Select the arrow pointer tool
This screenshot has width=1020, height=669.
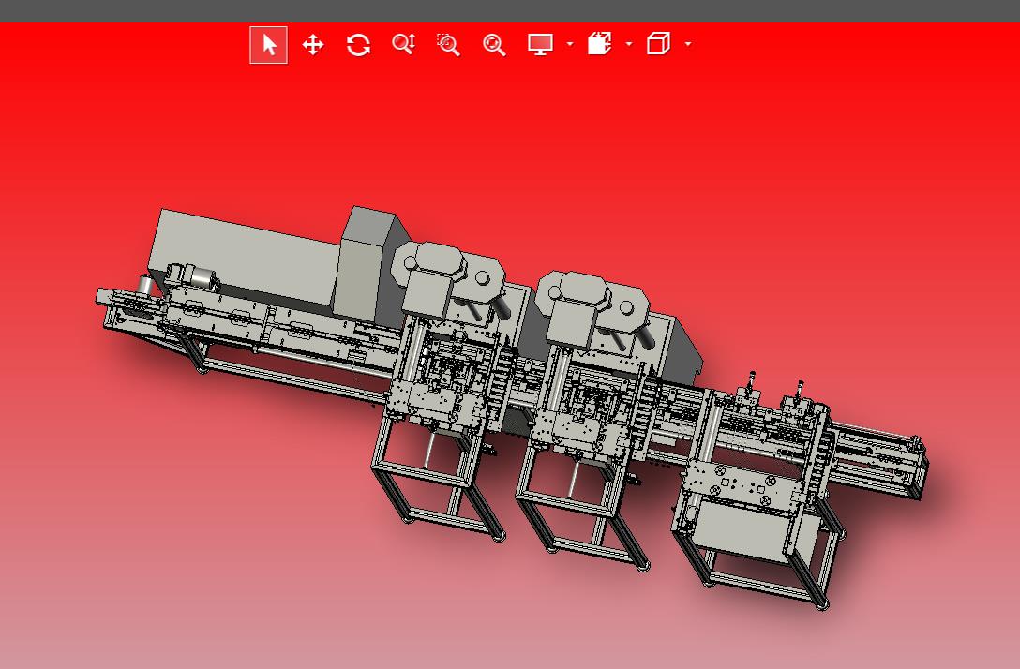coord(269,45)
